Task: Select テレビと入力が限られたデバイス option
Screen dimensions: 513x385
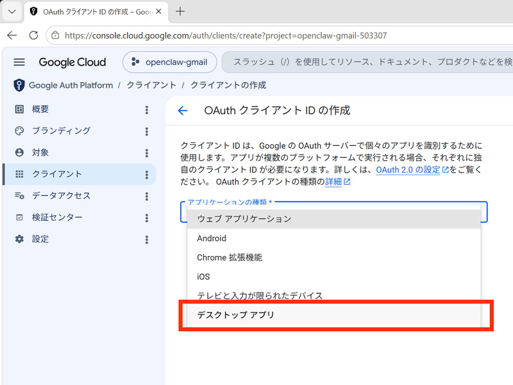Action: click(x=333, y=296)
